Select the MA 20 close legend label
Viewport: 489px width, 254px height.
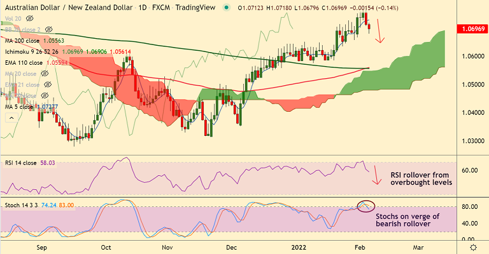(x=20, y=74)
